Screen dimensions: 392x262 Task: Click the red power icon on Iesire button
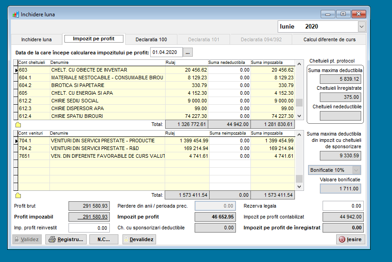[x=342, y=239]
